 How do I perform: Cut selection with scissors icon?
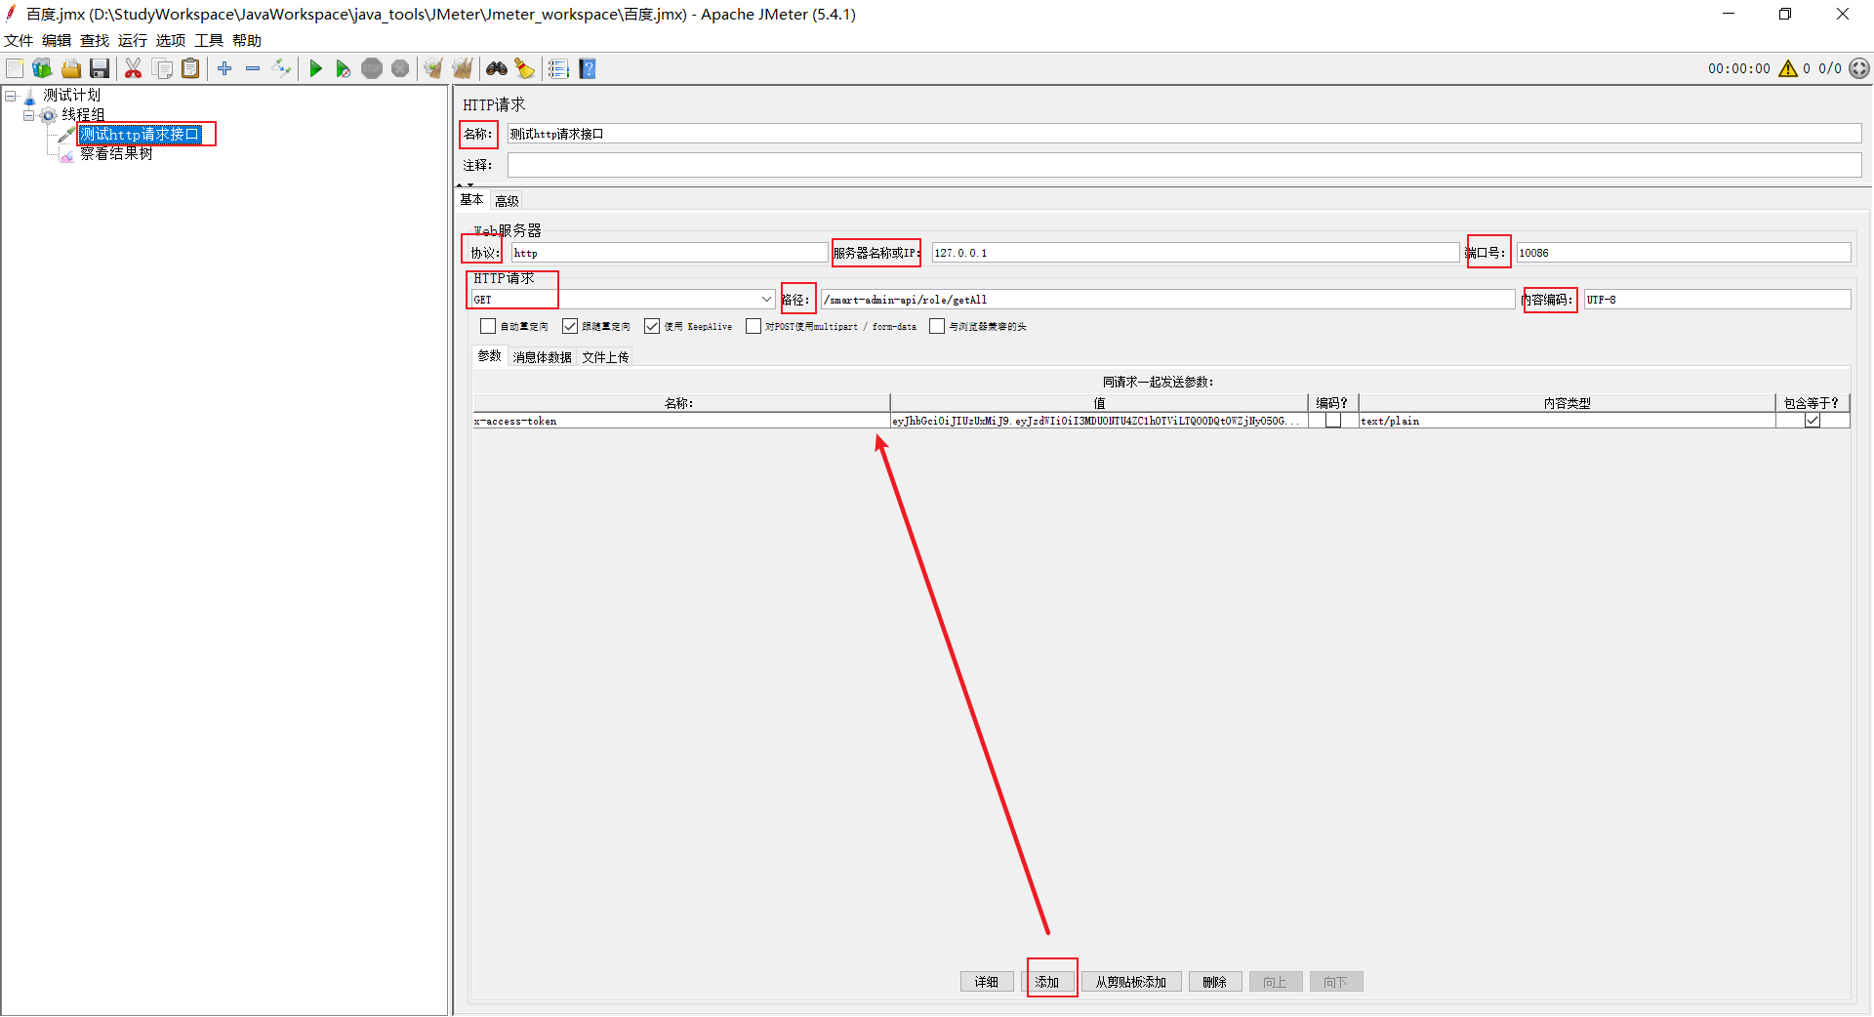(134, 68)
